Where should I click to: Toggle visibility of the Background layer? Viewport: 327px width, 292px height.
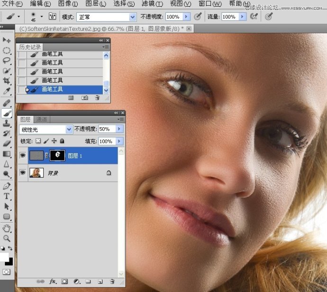click(22, 173)
